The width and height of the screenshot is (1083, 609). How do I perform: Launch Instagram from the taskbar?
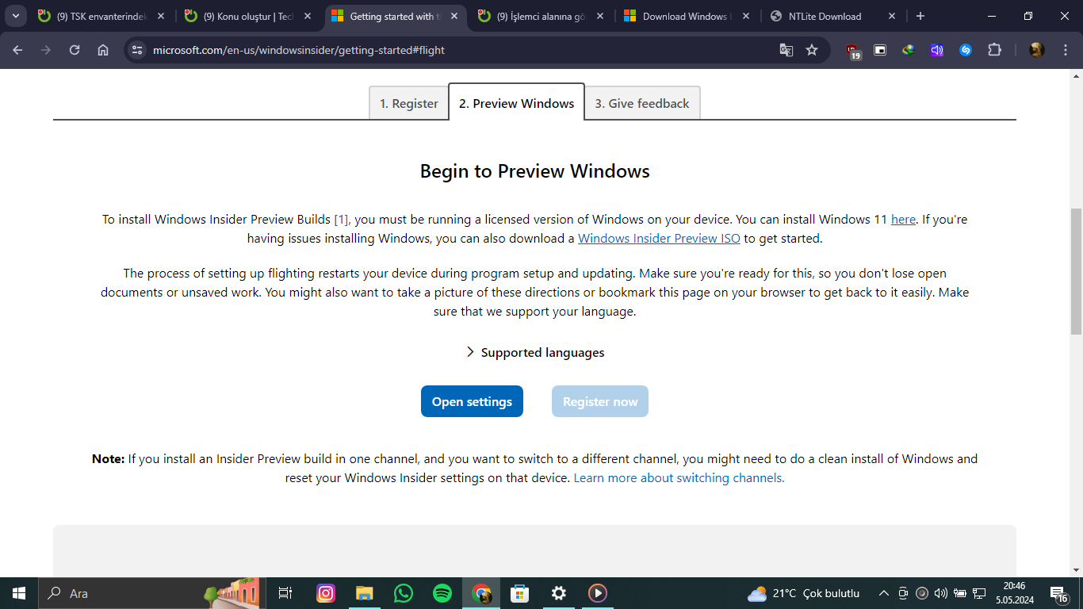coord(326,593)
